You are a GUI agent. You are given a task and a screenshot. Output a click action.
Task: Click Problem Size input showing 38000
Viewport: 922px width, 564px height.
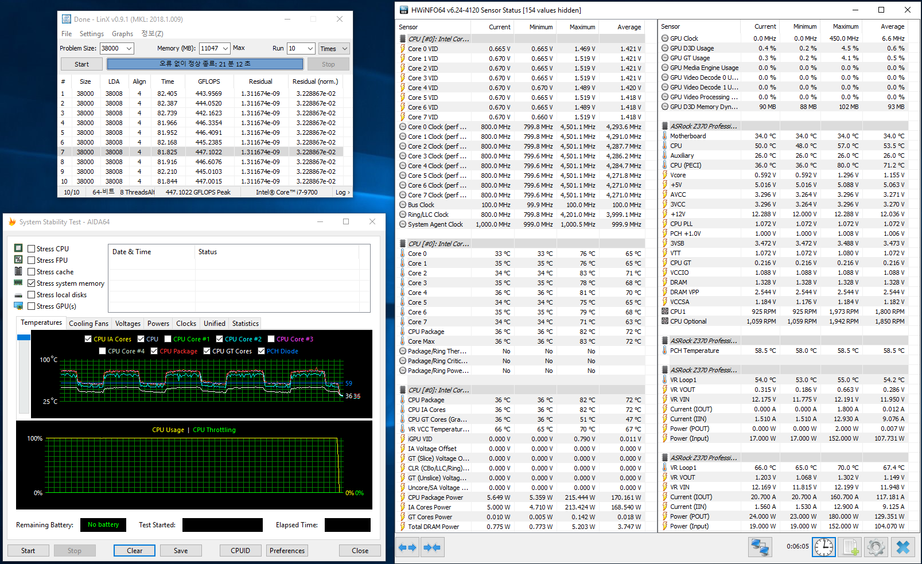point(112,49)
